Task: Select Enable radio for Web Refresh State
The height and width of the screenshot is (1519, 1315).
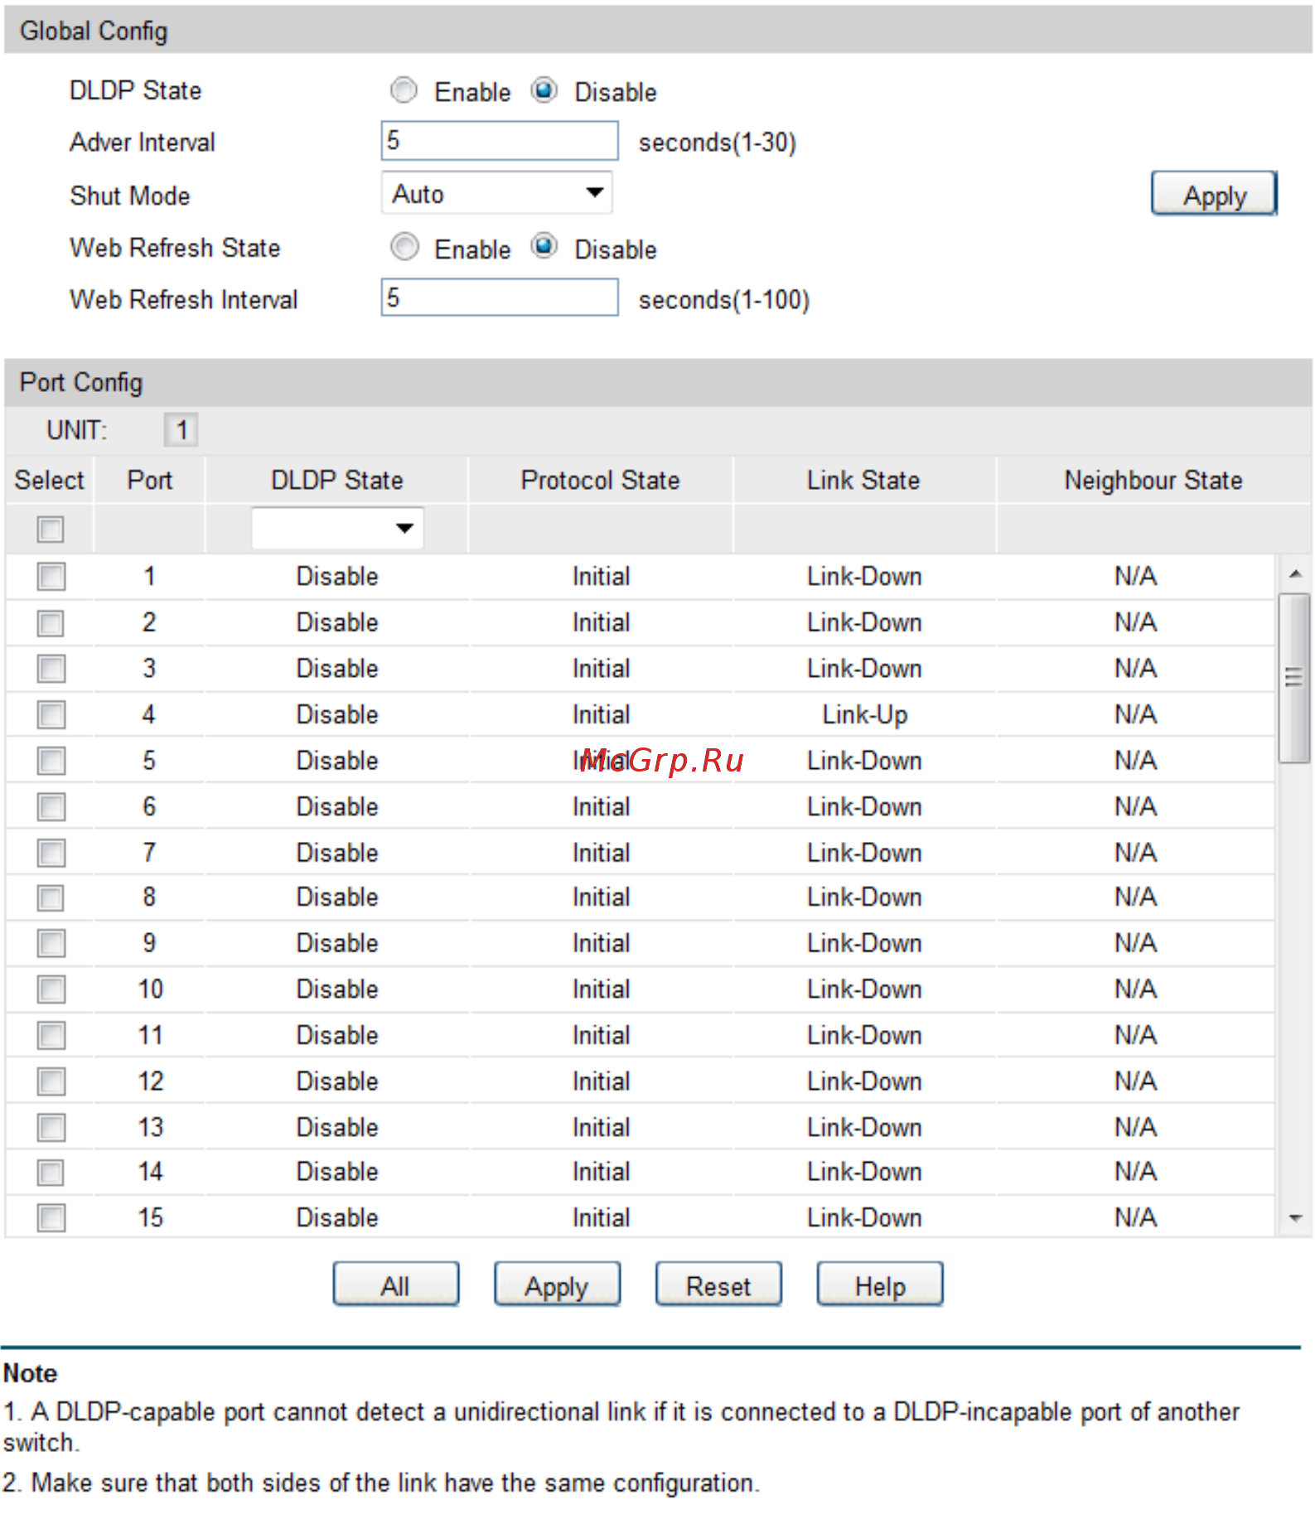Action: click(404, 247)
